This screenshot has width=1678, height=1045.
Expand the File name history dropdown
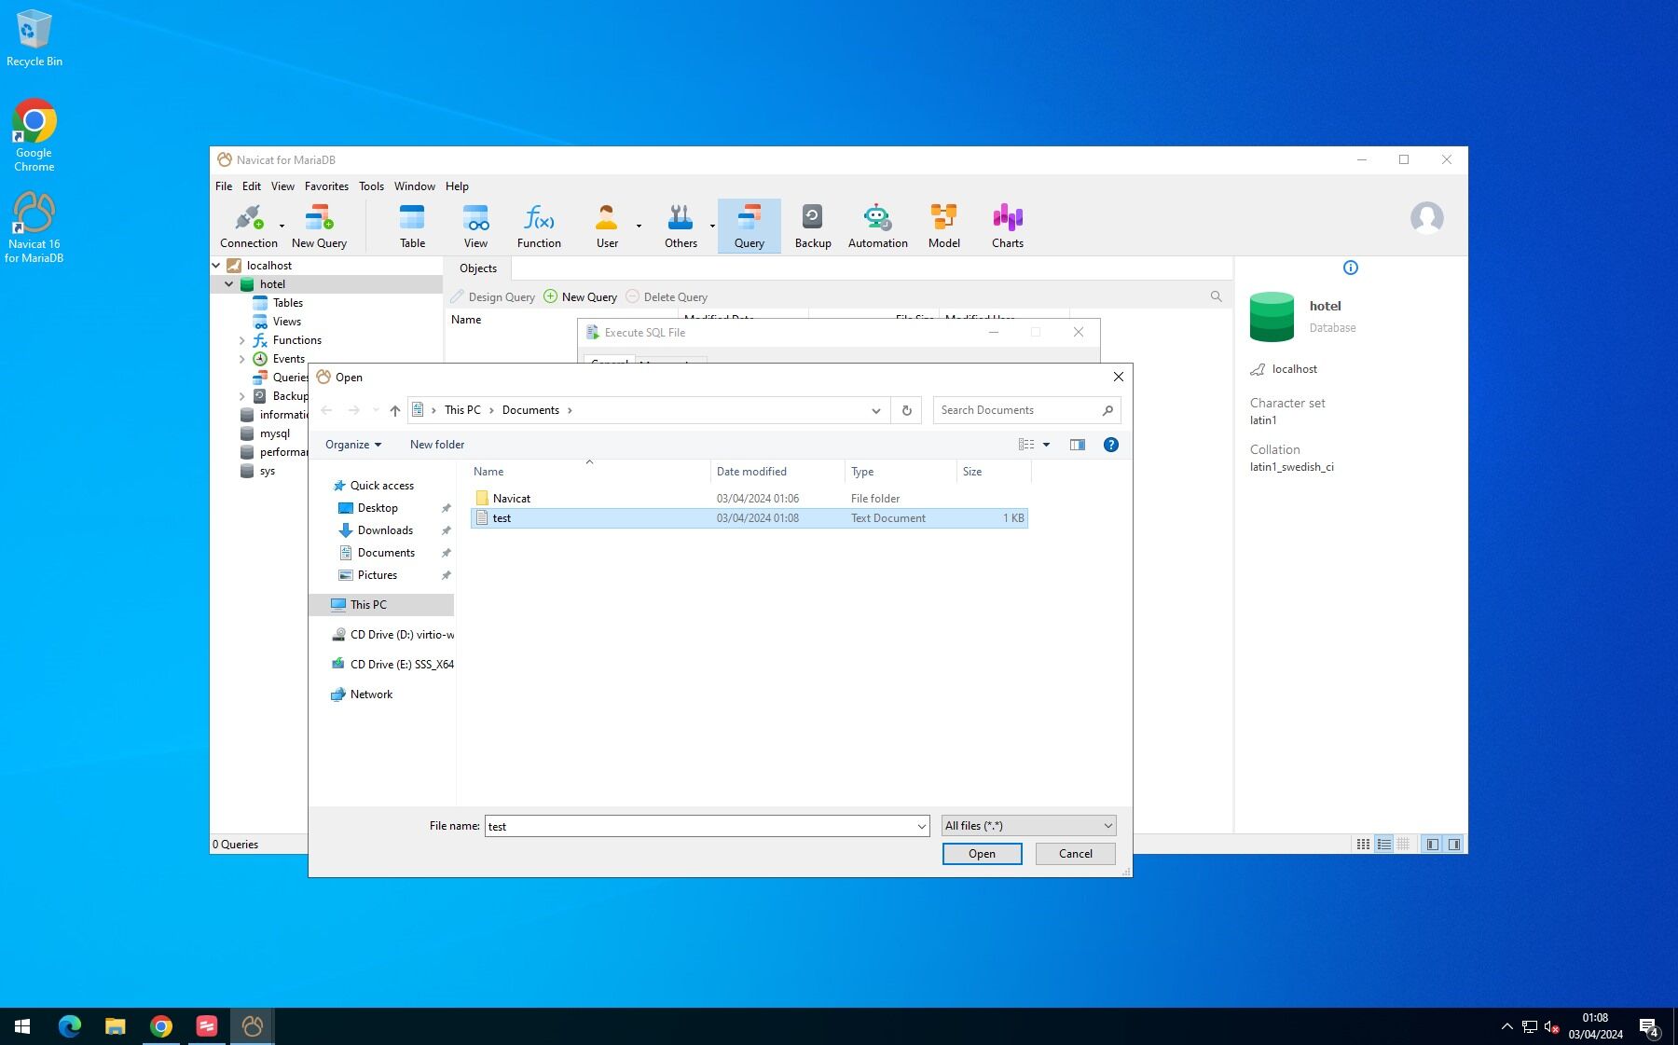pyautogui.click(x=921, y=826)
